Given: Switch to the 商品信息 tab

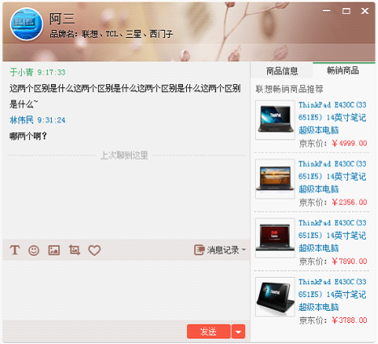Looking at the screenshot, I should tap(282, 71).
